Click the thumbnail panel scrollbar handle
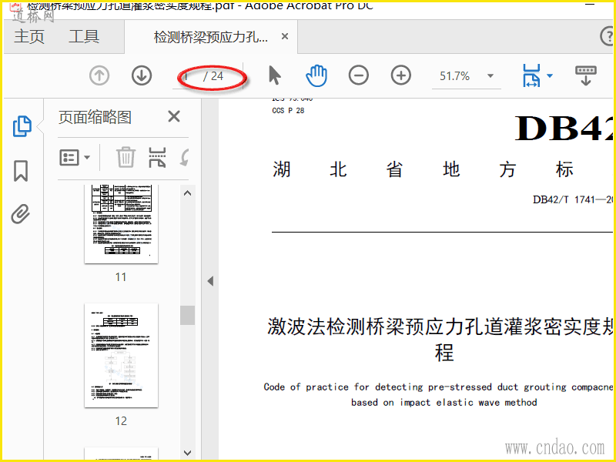This screenshot has height=462, width=616. pos(187,315)
